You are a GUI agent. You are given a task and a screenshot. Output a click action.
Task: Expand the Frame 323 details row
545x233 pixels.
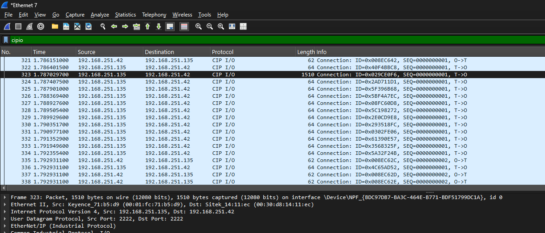click(5, 197)
